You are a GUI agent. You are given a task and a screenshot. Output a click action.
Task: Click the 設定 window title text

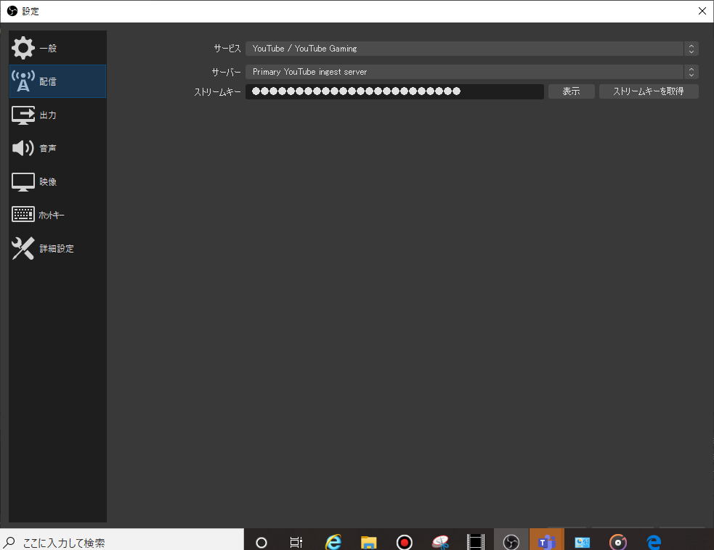(x=31, y=12)
